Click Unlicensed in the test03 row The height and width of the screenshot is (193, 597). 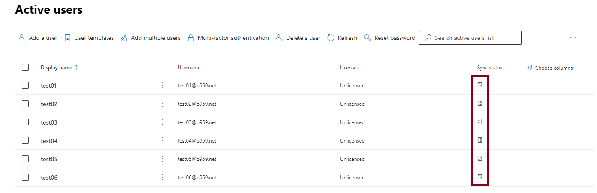352,122
